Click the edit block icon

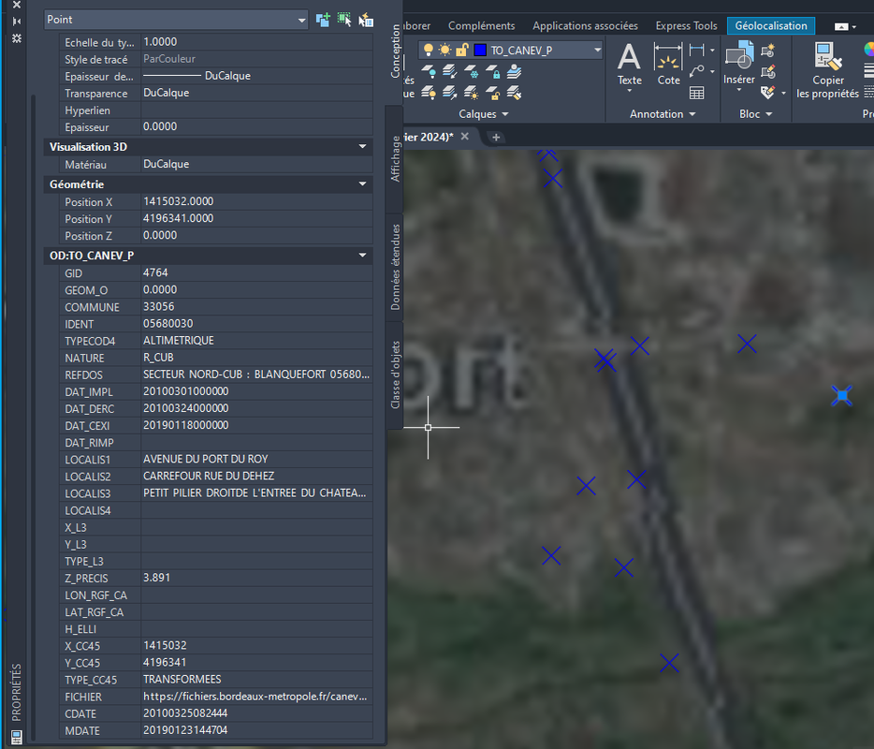pyautogui.click(x=768, y=71)
